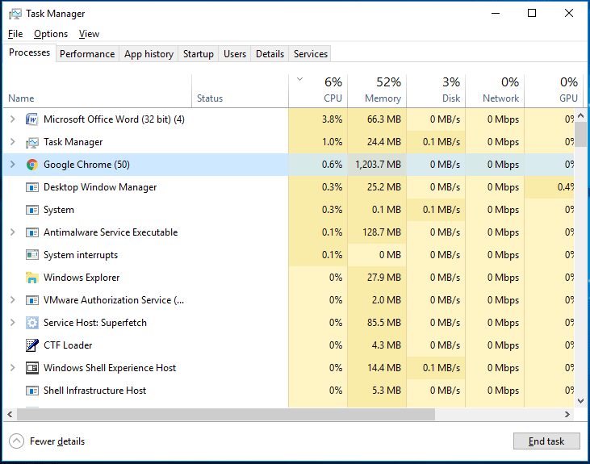Open the View menu
The height and width of the screenshot is (464, 590).
[x=89, y=34]
